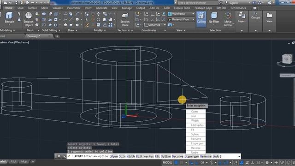Choose Spline from the PEDIT option menu
The width and height of the screenshot is (295, 166).
coord(195,134)
